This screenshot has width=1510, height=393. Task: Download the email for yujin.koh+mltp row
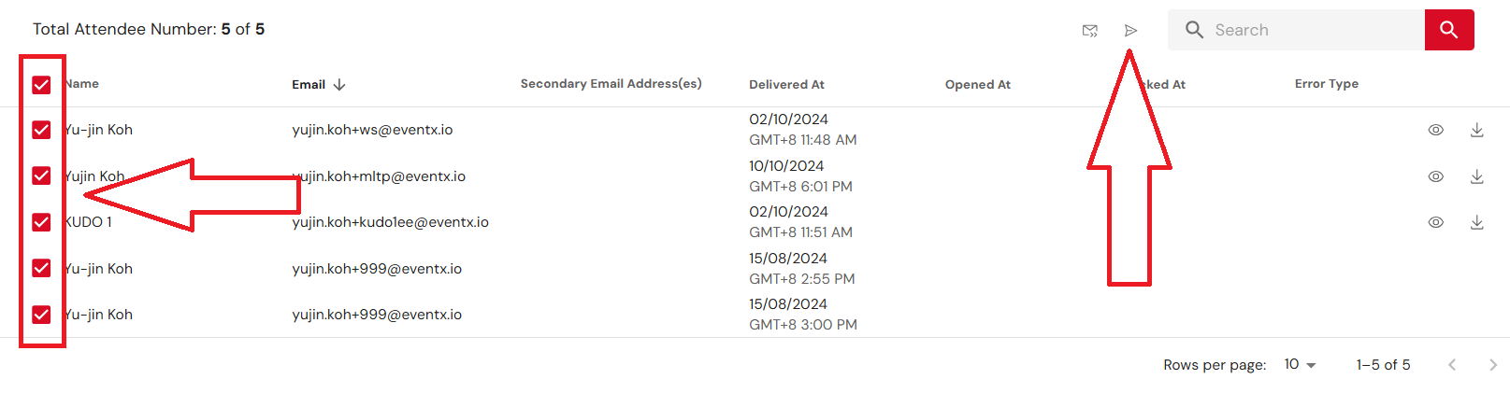coord(1477,176)
